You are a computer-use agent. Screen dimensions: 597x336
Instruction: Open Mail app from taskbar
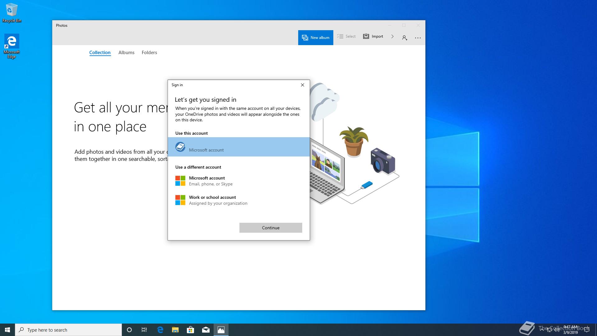[x=206, y=330]
